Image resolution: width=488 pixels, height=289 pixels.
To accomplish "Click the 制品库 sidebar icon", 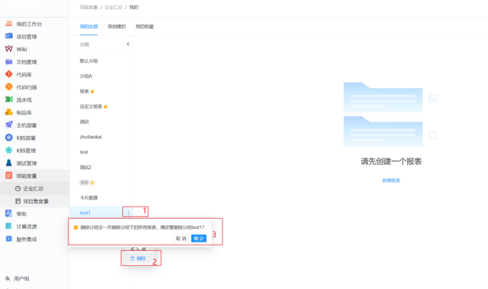I will (8, 112).
